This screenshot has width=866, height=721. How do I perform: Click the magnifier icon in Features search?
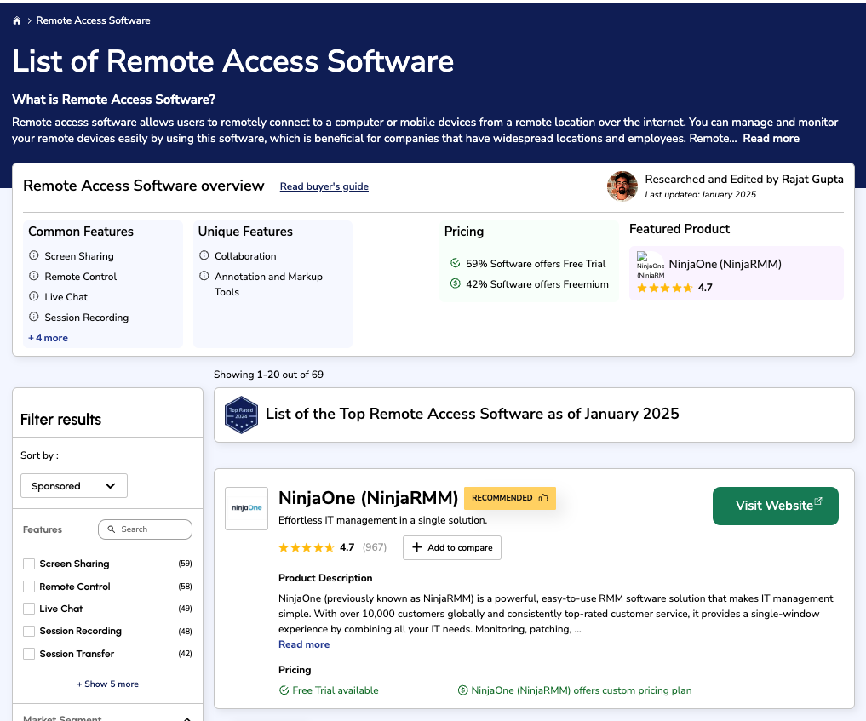111,529
